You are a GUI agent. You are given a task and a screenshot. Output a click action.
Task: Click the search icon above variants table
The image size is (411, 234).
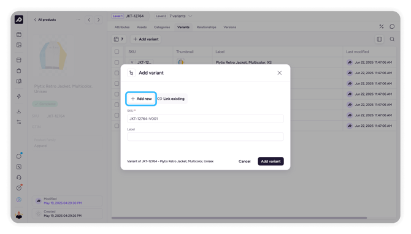392,39
